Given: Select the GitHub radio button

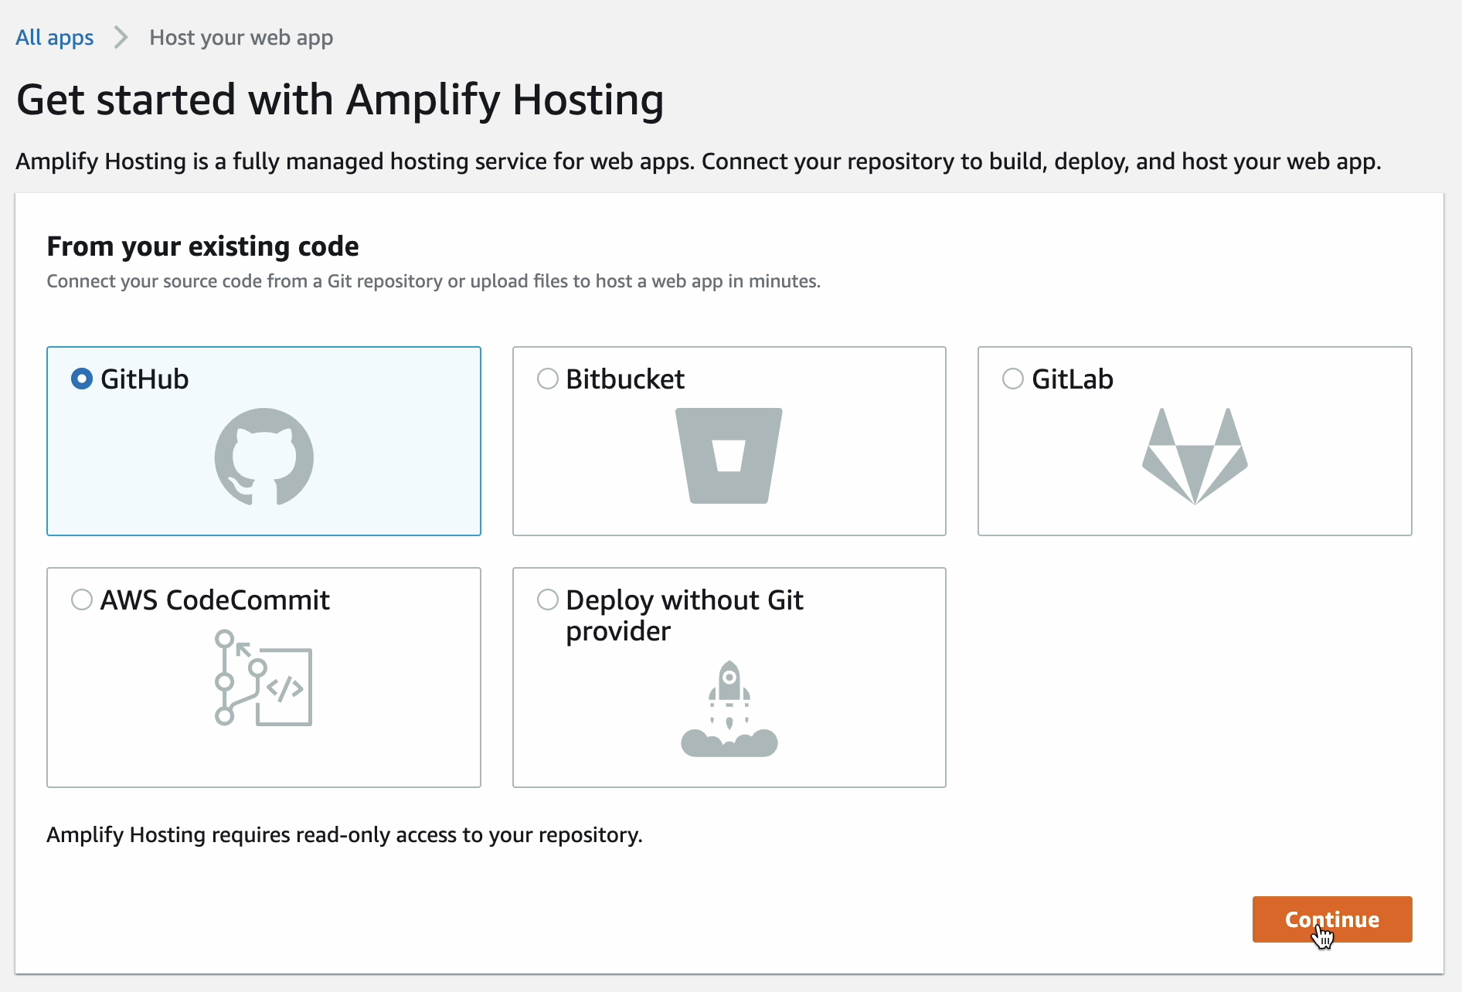Looking at the screenshot, I should [x=82, y=379].
